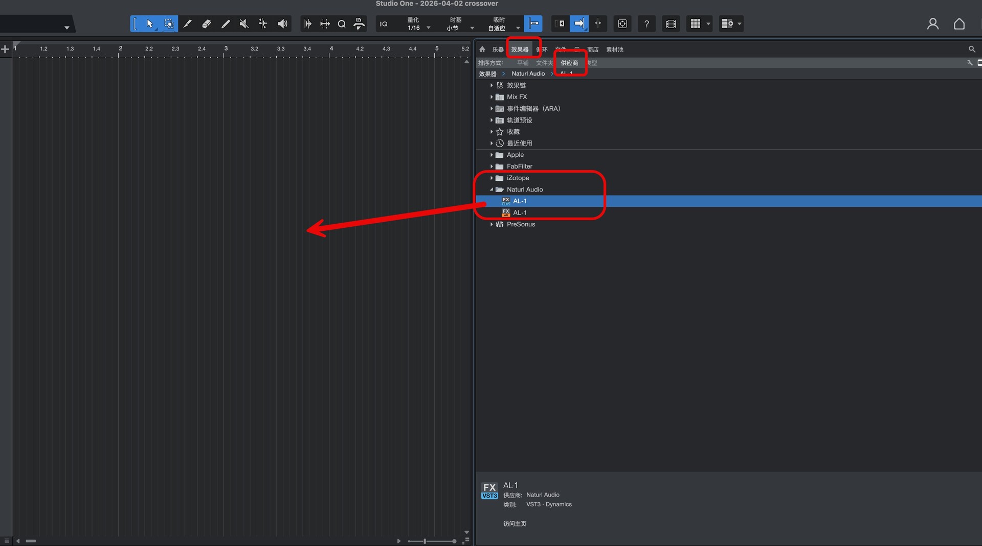
Task: Click the 访问主页 link
Action: coord(515,524)
